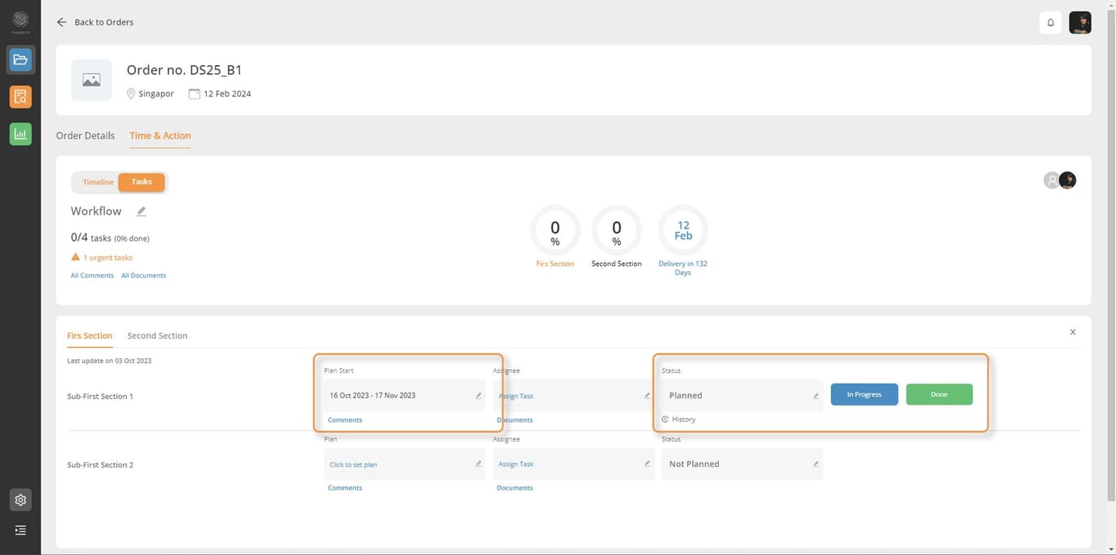The image size is (1116, 555).
Task: Edit assignee pencil for Sub-First Section 1
Action: (647, 396)
